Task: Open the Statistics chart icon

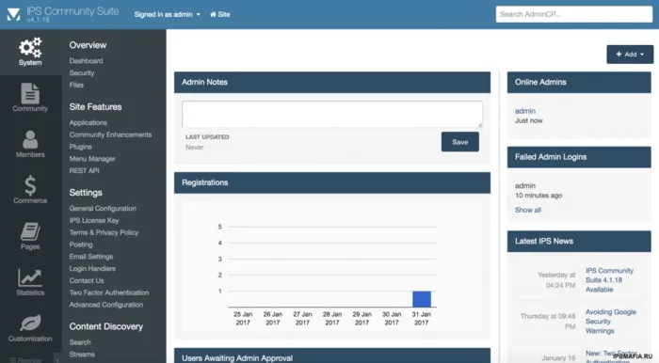Action: [30, 277]
